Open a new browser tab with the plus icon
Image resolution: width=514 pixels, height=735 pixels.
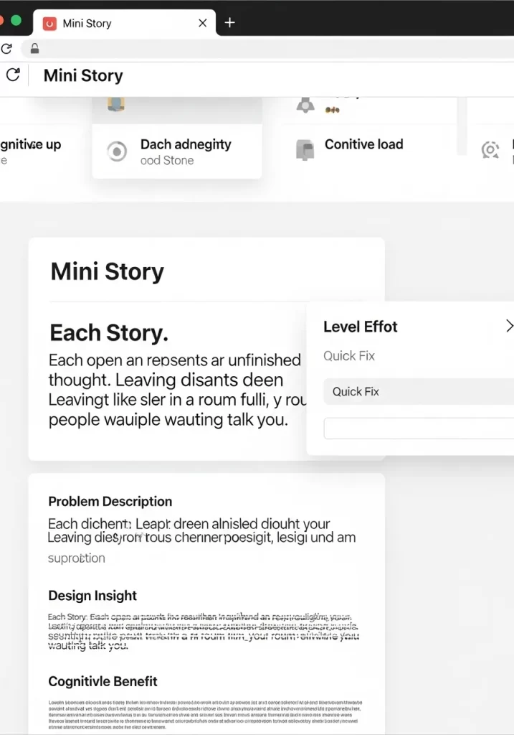[229, 23]
